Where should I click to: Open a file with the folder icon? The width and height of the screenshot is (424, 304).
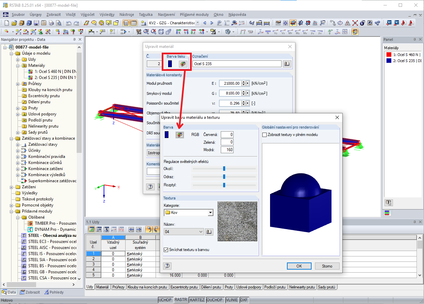pos(14,23)
